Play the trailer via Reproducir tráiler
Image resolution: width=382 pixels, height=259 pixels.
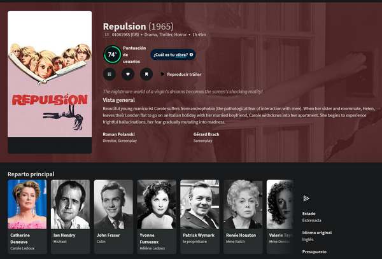click(184, 74)
